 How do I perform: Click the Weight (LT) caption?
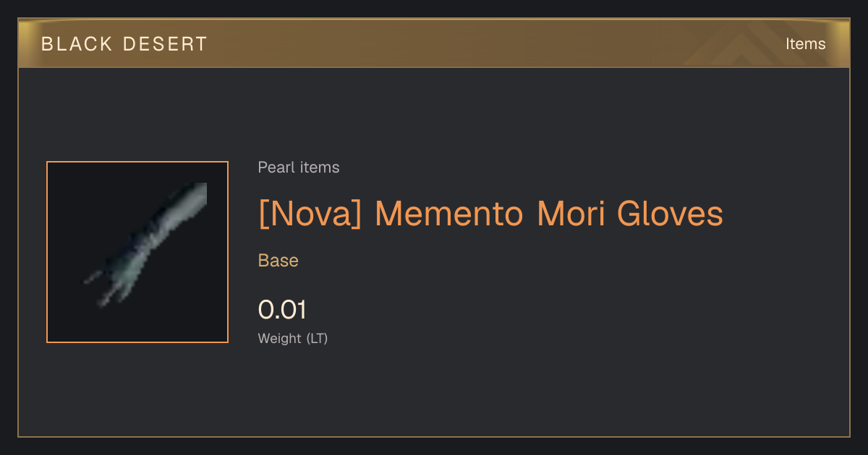click(x=293, y=338)
